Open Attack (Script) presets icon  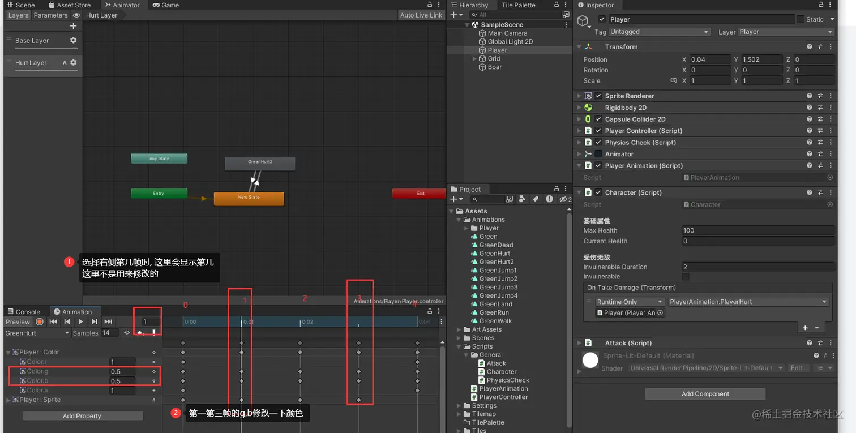(x=820, y=343)
